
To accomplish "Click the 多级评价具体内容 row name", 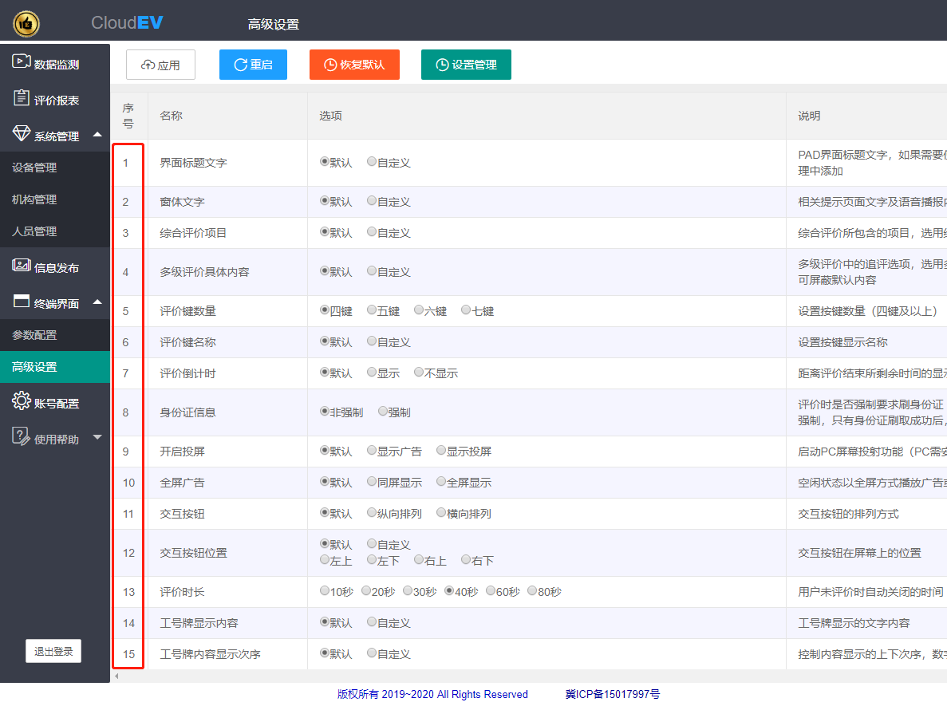I will [x=205, y=272].
